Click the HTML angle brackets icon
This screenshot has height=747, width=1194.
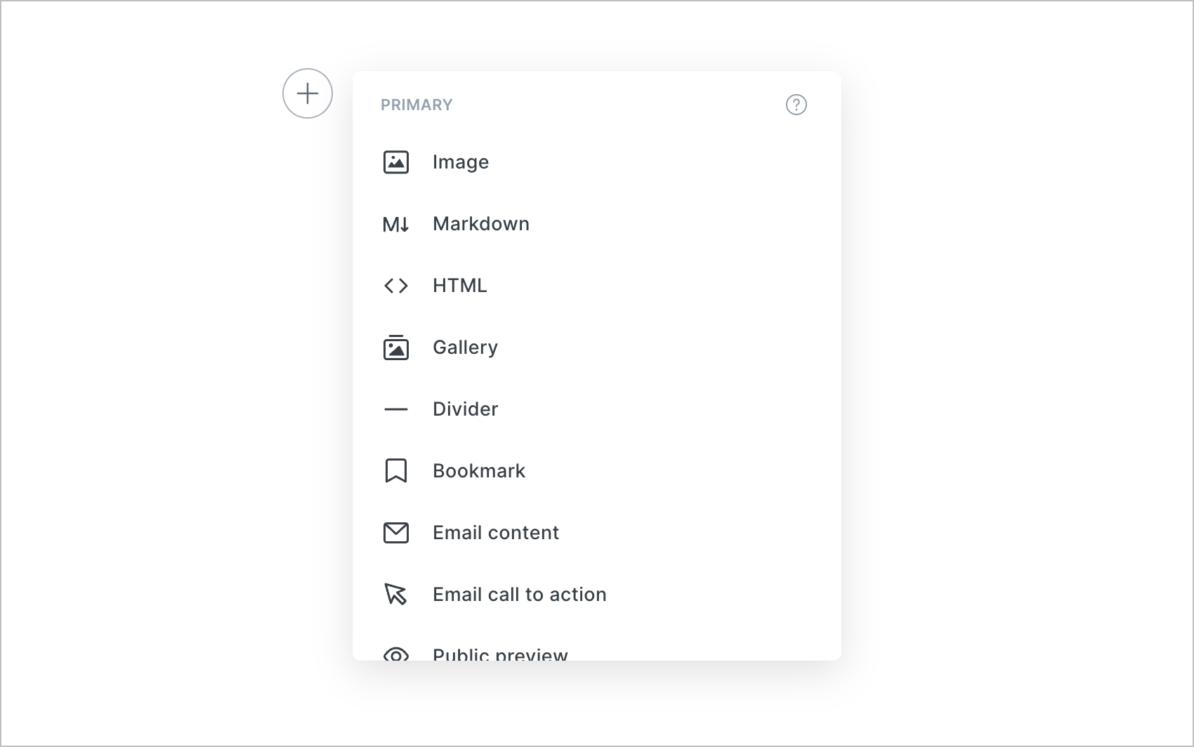[x=396, y=286]
